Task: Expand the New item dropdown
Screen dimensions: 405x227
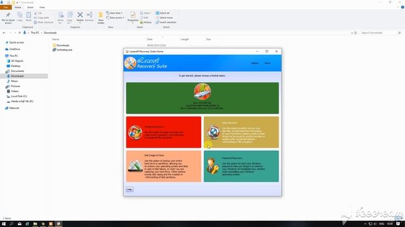Action: pos(115,13)
